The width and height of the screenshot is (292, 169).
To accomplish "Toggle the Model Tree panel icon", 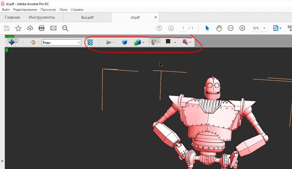I will click(90, 42).
